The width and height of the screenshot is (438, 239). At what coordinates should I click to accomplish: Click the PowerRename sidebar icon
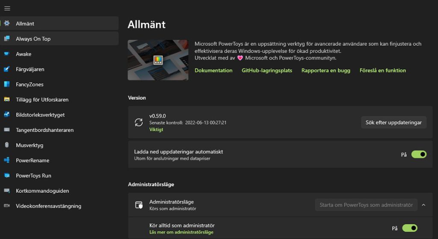tap(7, 160)
